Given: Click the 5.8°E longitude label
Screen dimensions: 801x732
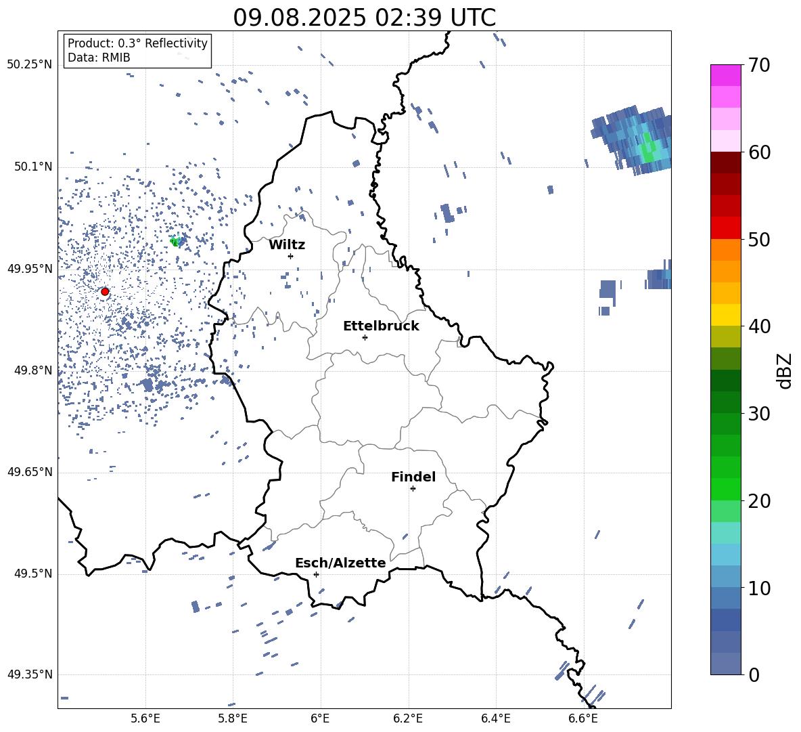Looking at the screenshot, I should click(x=233, y=718).
